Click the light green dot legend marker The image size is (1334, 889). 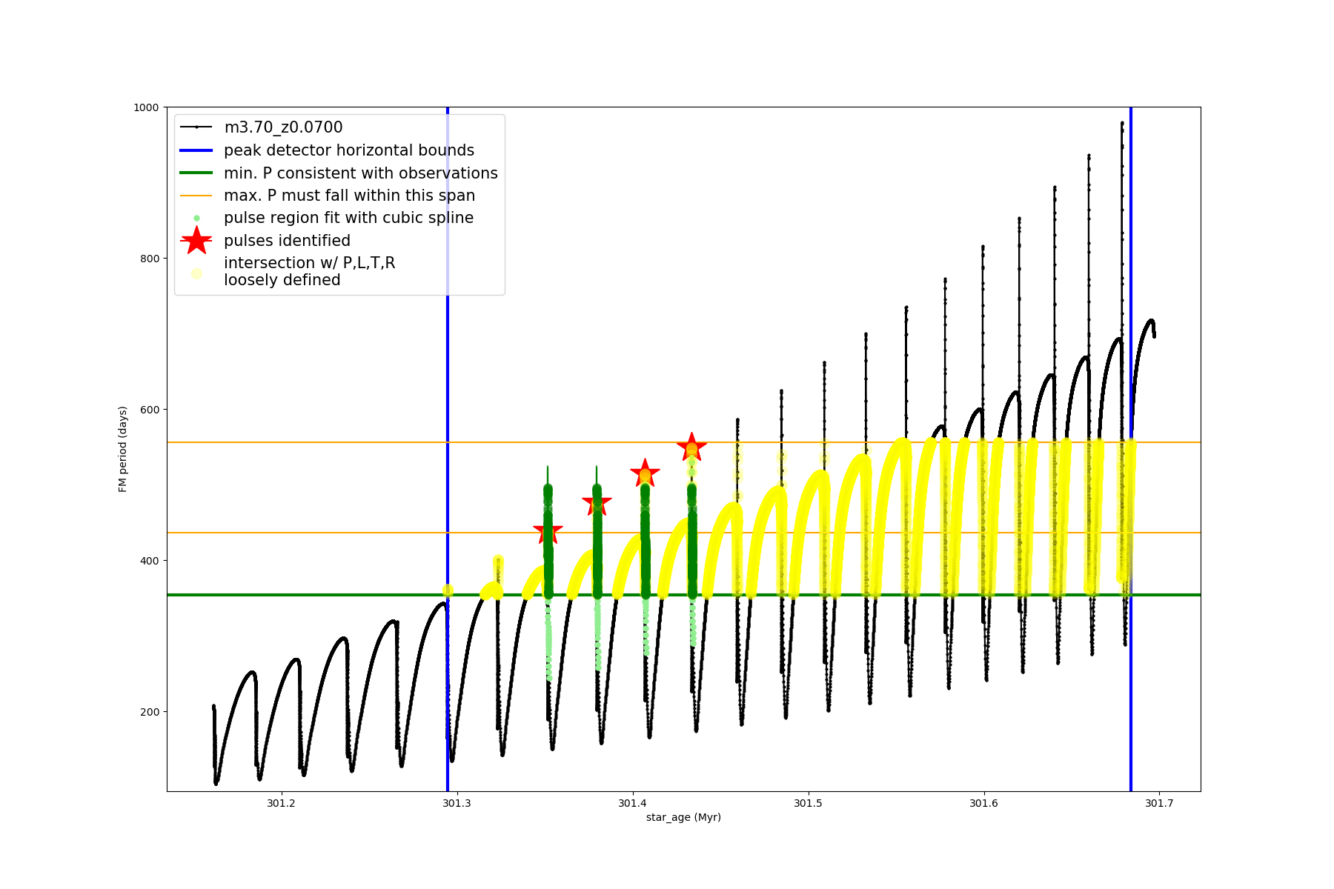(196, 218)
